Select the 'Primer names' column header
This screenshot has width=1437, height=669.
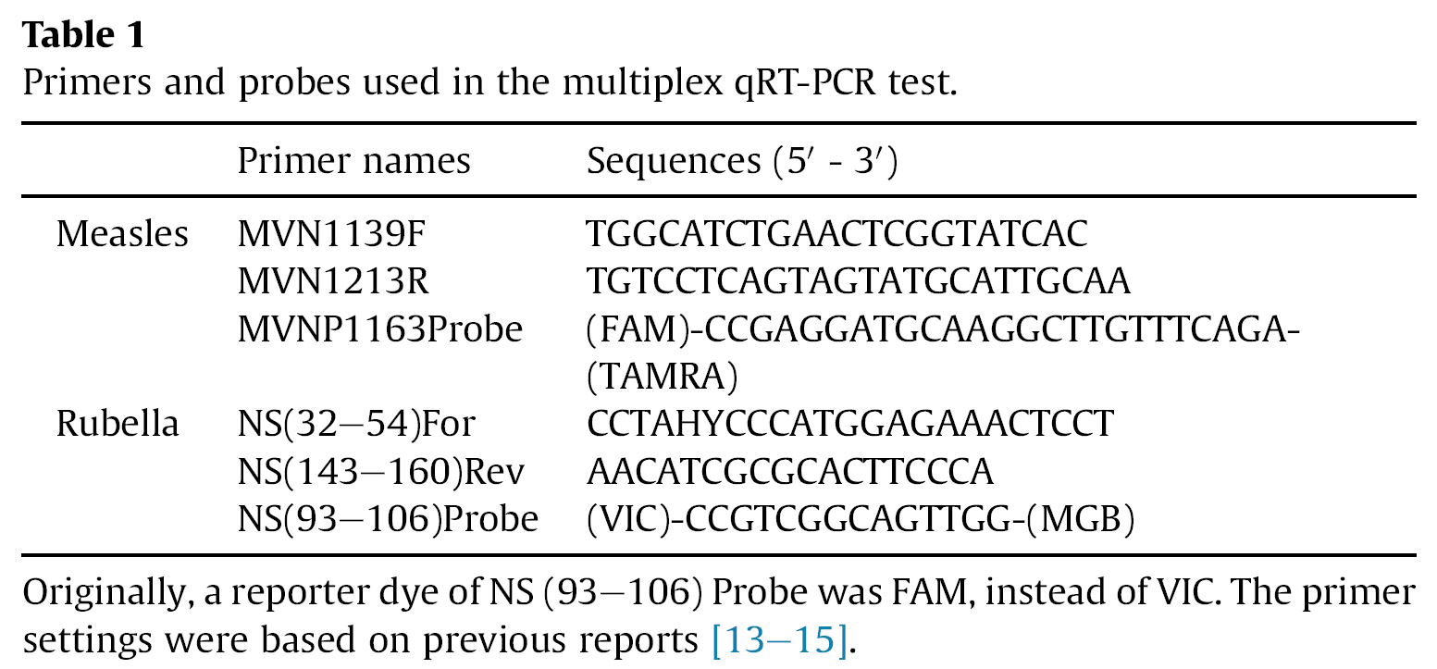click(353, 161)
